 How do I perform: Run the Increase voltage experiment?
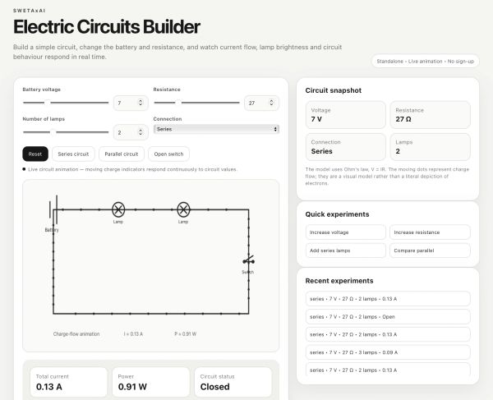[x=346, y=232]
